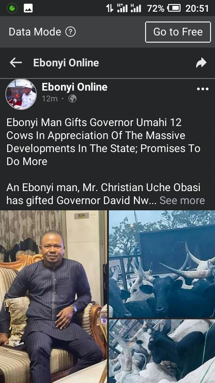The width and height of the screenshot is (215, 383).
Task: Tap the Data Mode label
Action: tap(35, 32)
